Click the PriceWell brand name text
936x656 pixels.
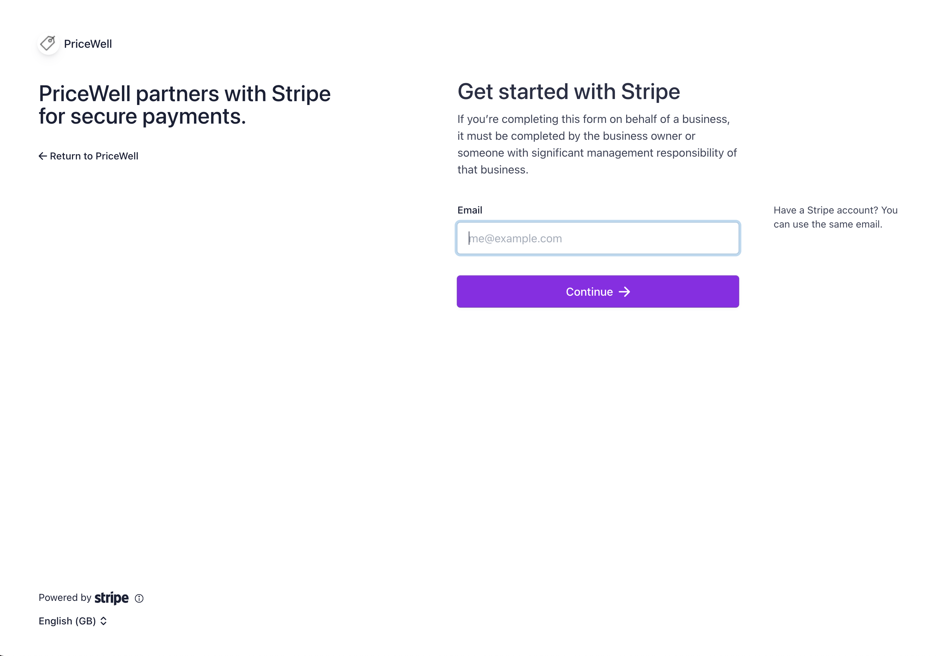(87, 44)
